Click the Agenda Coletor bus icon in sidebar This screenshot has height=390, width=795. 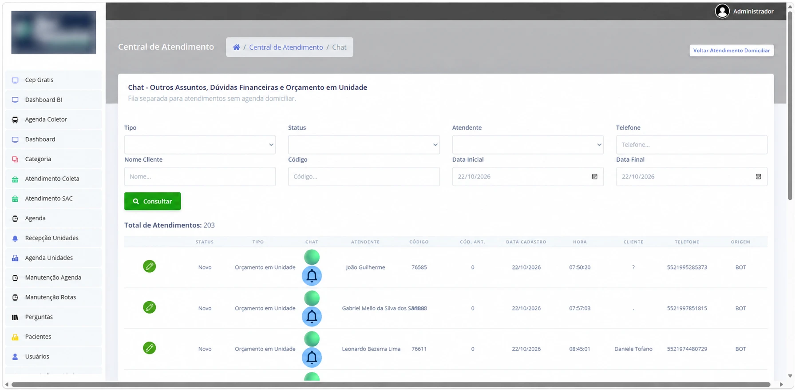click(15, 119)
